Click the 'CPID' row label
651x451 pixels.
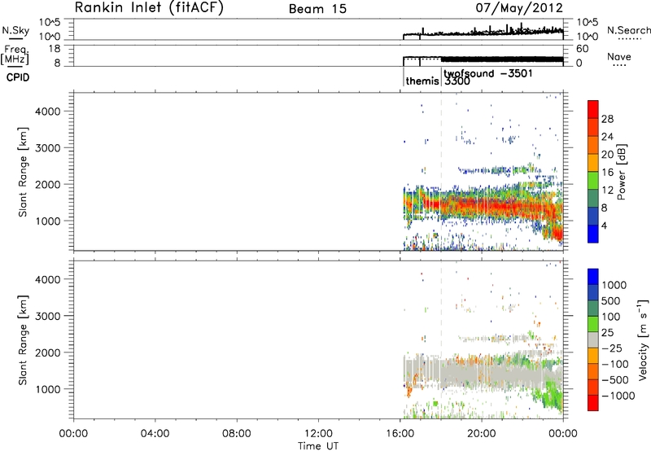coord(18,77)
